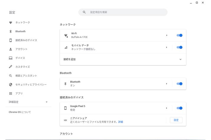Click the Wi-Fi icon in the sidebar
211x140 pixels.
pos(11,23)
